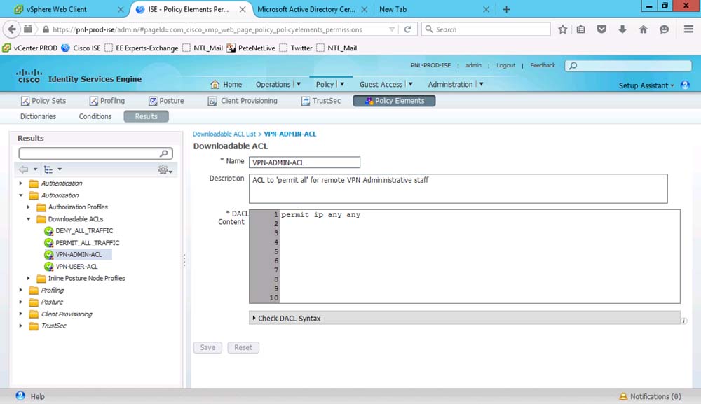Click the Profiling sub-menu icon

point(93,102)
